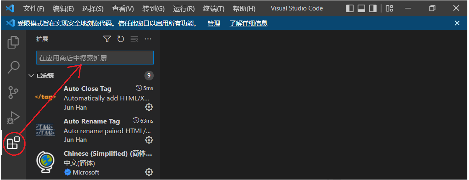Open the 编辑(E) menu
The height and width of the screenshot is (180, 469).
point(63,9)
